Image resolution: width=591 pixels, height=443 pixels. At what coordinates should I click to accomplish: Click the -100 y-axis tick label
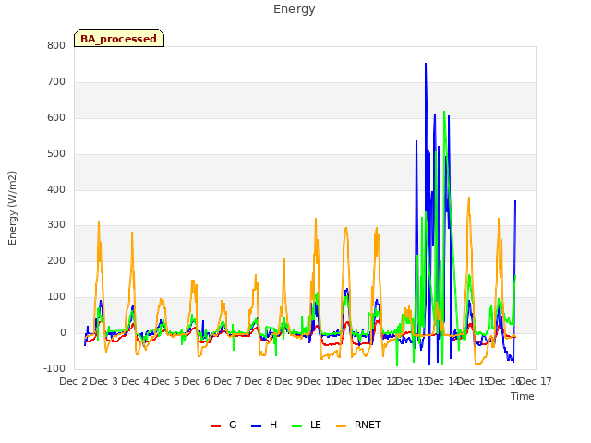click(x=54, y=368)
